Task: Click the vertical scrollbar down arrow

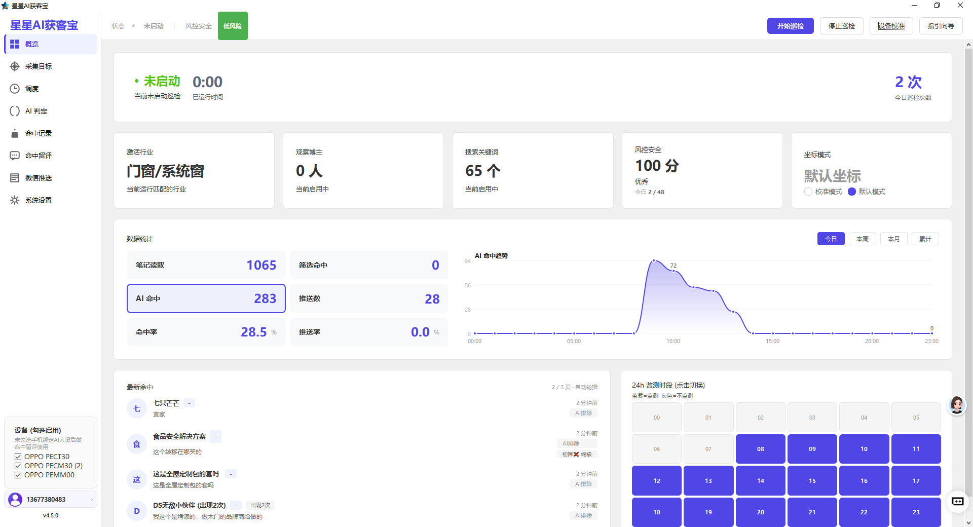Action: [x=968, y=522]
